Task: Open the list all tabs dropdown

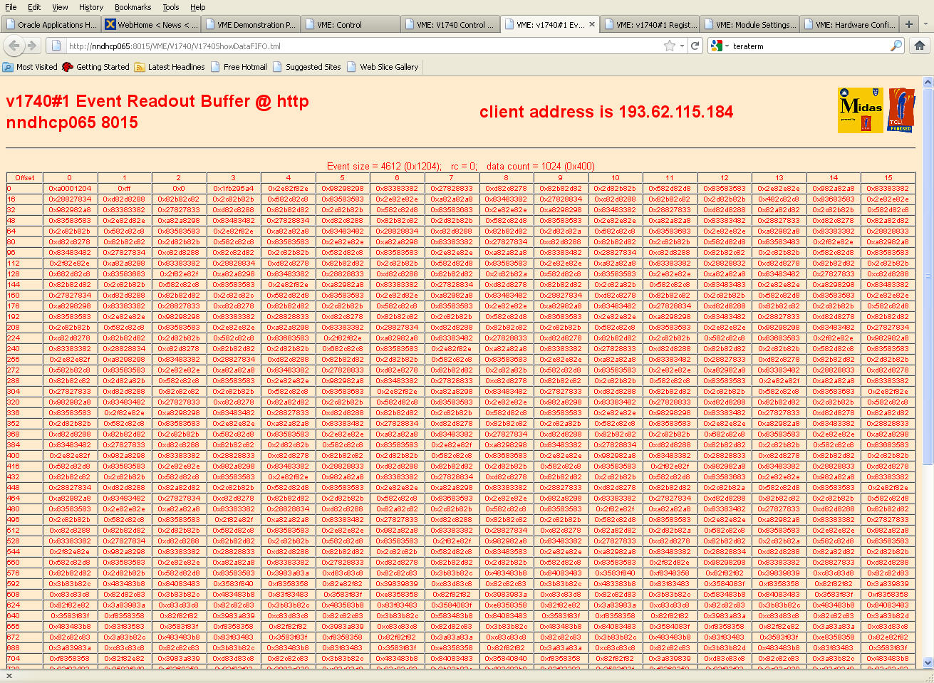Action: pos(925,24)
